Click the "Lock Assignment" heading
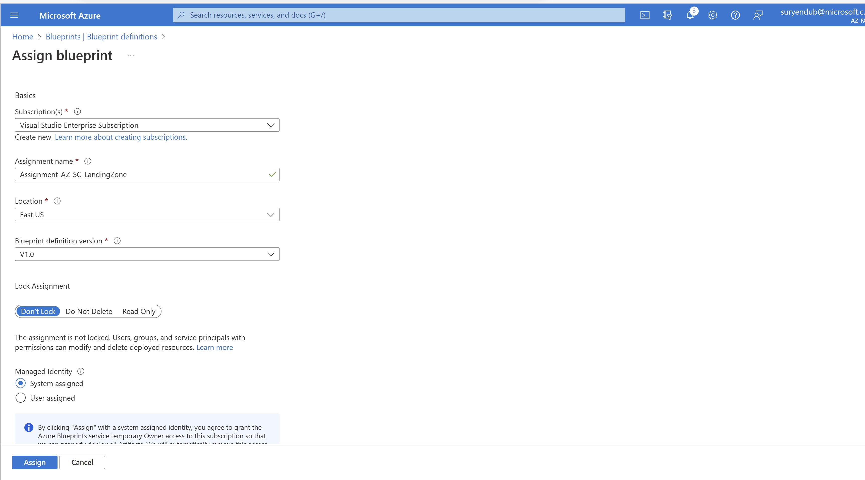The height and width of the screenshot is (480, 865). point(42,286)
